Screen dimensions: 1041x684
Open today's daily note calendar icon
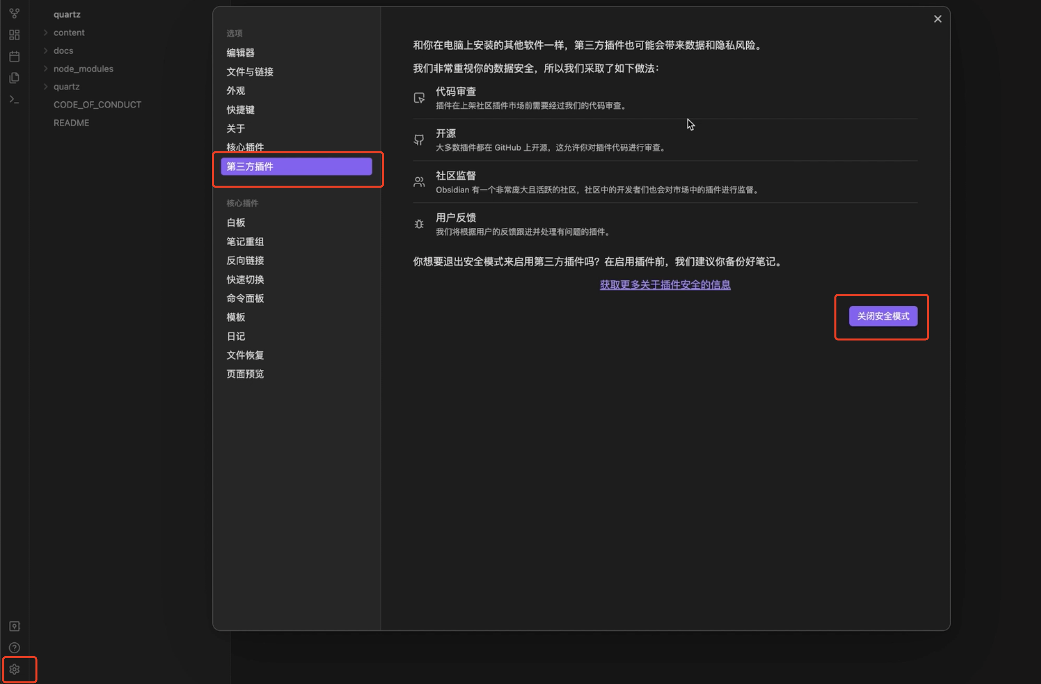click(14, 56)
